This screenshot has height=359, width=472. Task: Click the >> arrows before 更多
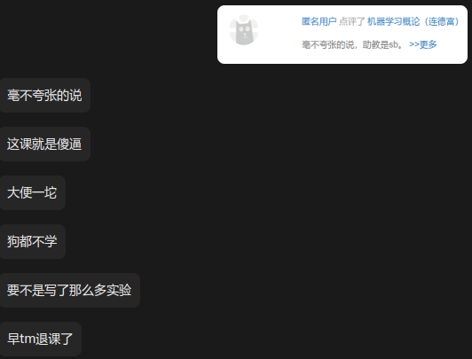click(414, 44)
